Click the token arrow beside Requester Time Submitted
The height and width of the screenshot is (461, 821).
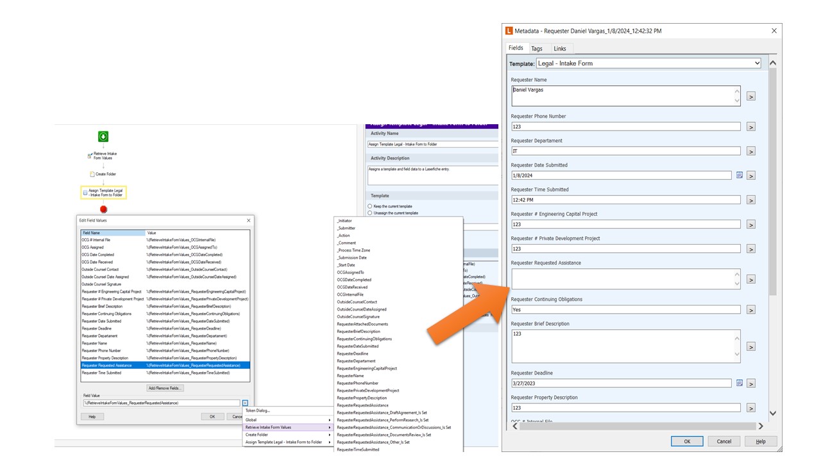(x=751, y=200)
